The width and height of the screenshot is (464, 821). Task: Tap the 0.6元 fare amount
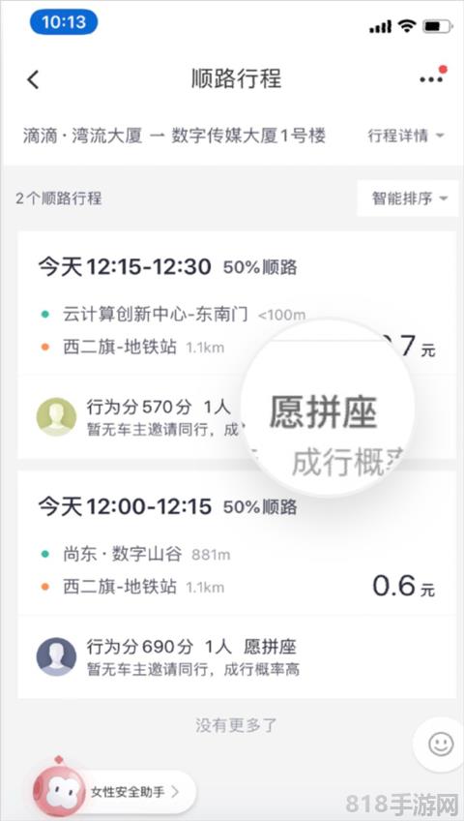403,586
